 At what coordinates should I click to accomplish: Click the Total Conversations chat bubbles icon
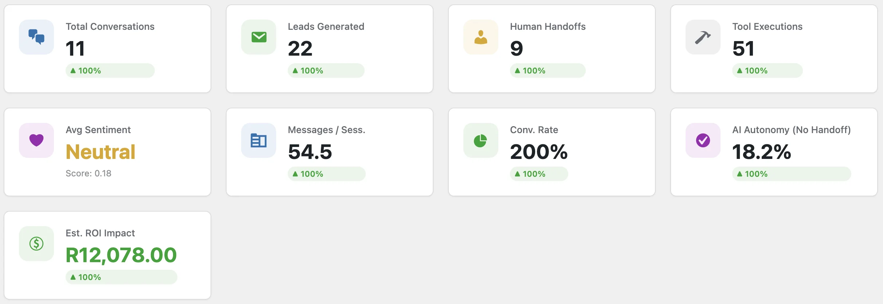(x=36, y=37)
